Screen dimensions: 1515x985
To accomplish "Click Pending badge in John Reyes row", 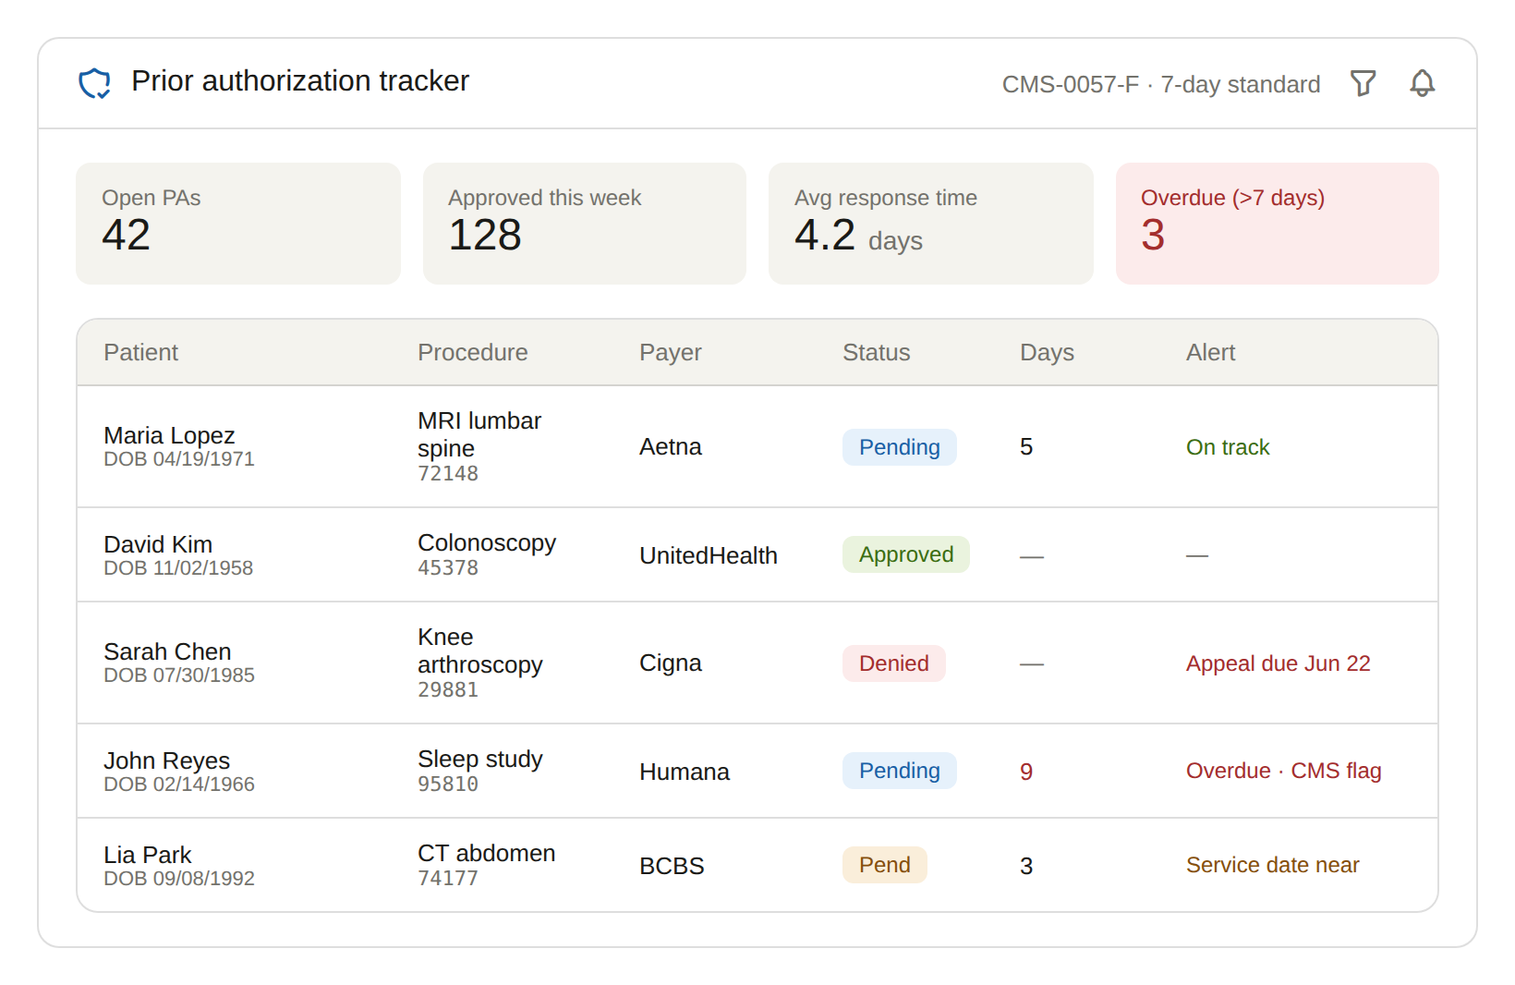I will click(x=900, y=771).
